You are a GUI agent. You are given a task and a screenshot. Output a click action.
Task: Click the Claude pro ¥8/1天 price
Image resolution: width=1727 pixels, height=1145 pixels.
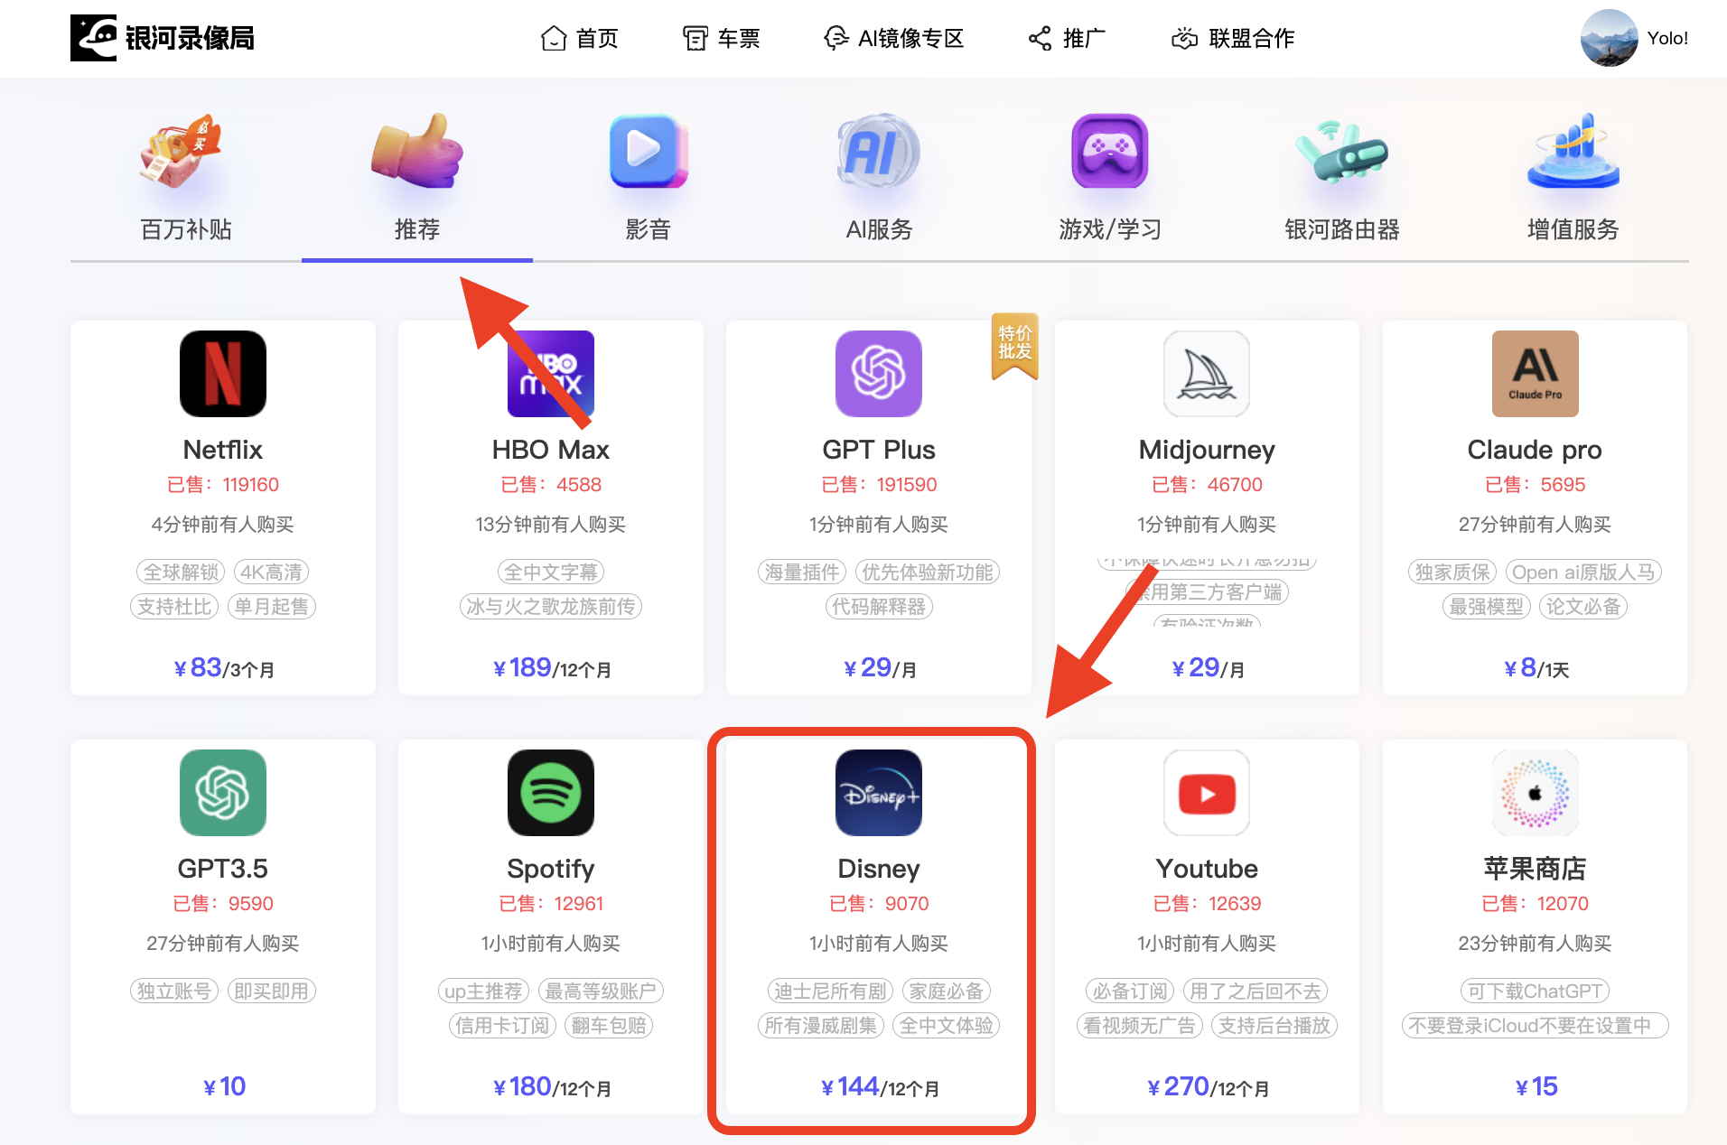tap(1535, 668)
